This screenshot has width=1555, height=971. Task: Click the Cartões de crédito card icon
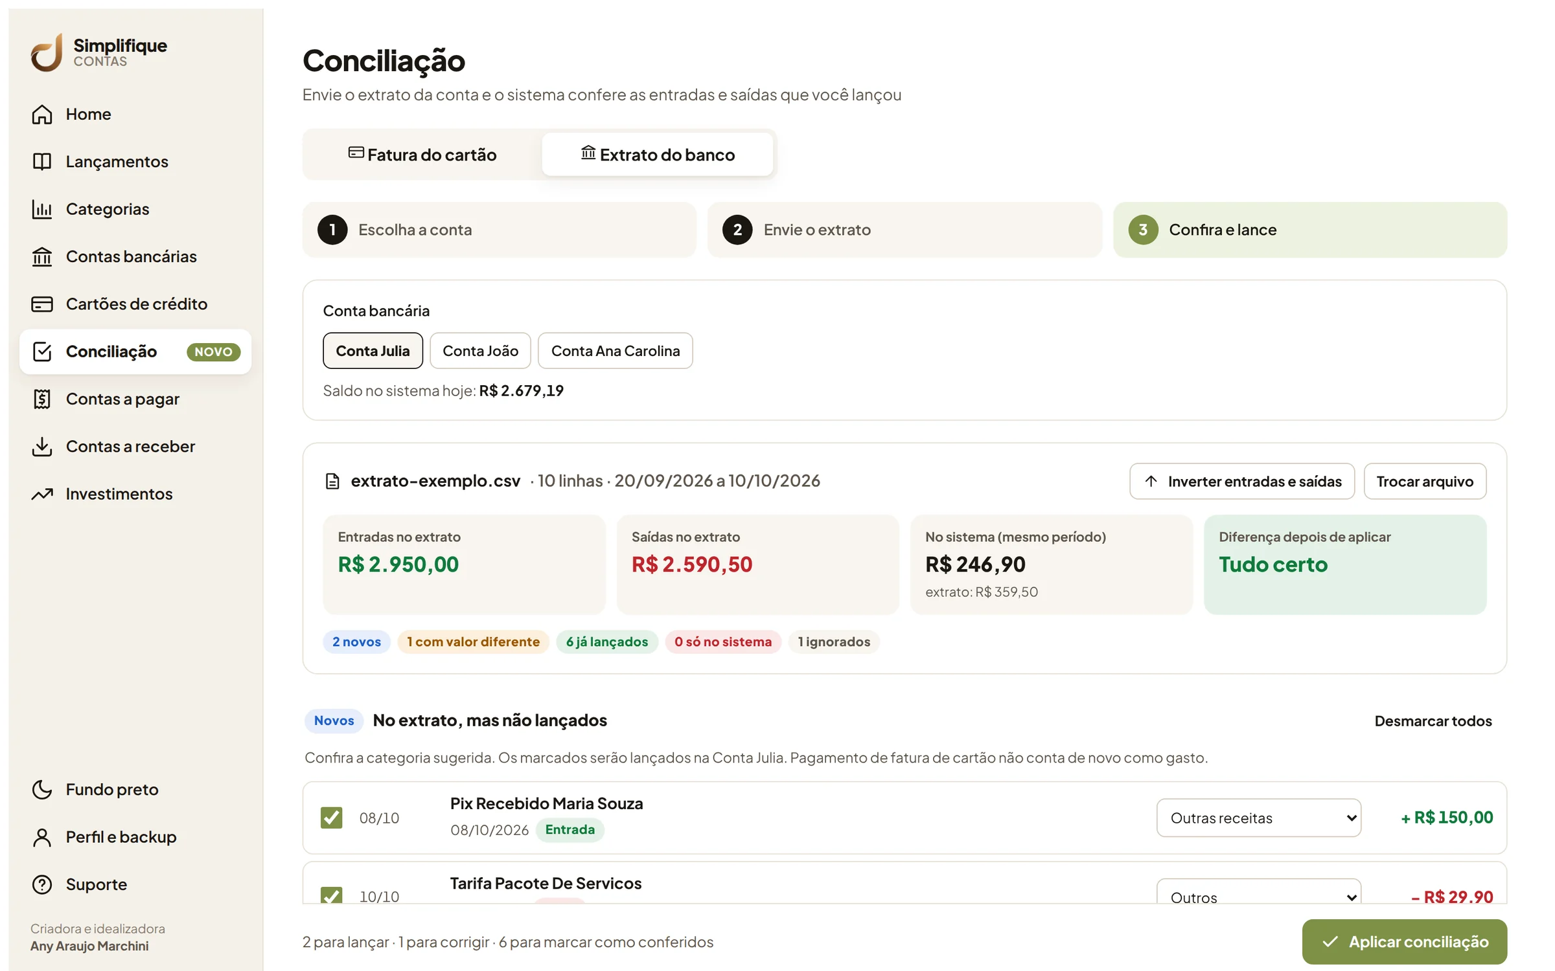pyautogui.click(x=42, y=304)
